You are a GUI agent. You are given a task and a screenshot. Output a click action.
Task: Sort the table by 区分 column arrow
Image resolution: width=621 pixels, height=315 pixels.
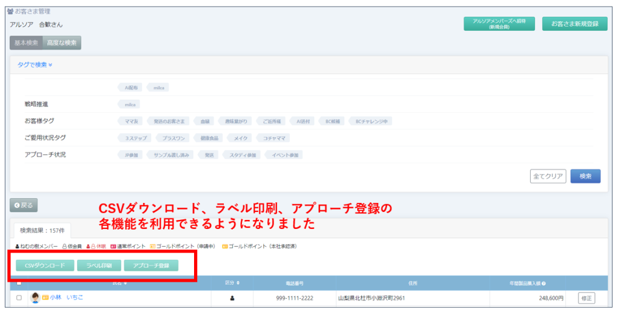[238, 283]
